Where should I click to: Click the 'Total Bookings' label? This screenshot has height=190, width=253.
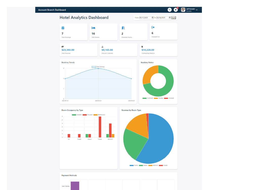[66, 37]
